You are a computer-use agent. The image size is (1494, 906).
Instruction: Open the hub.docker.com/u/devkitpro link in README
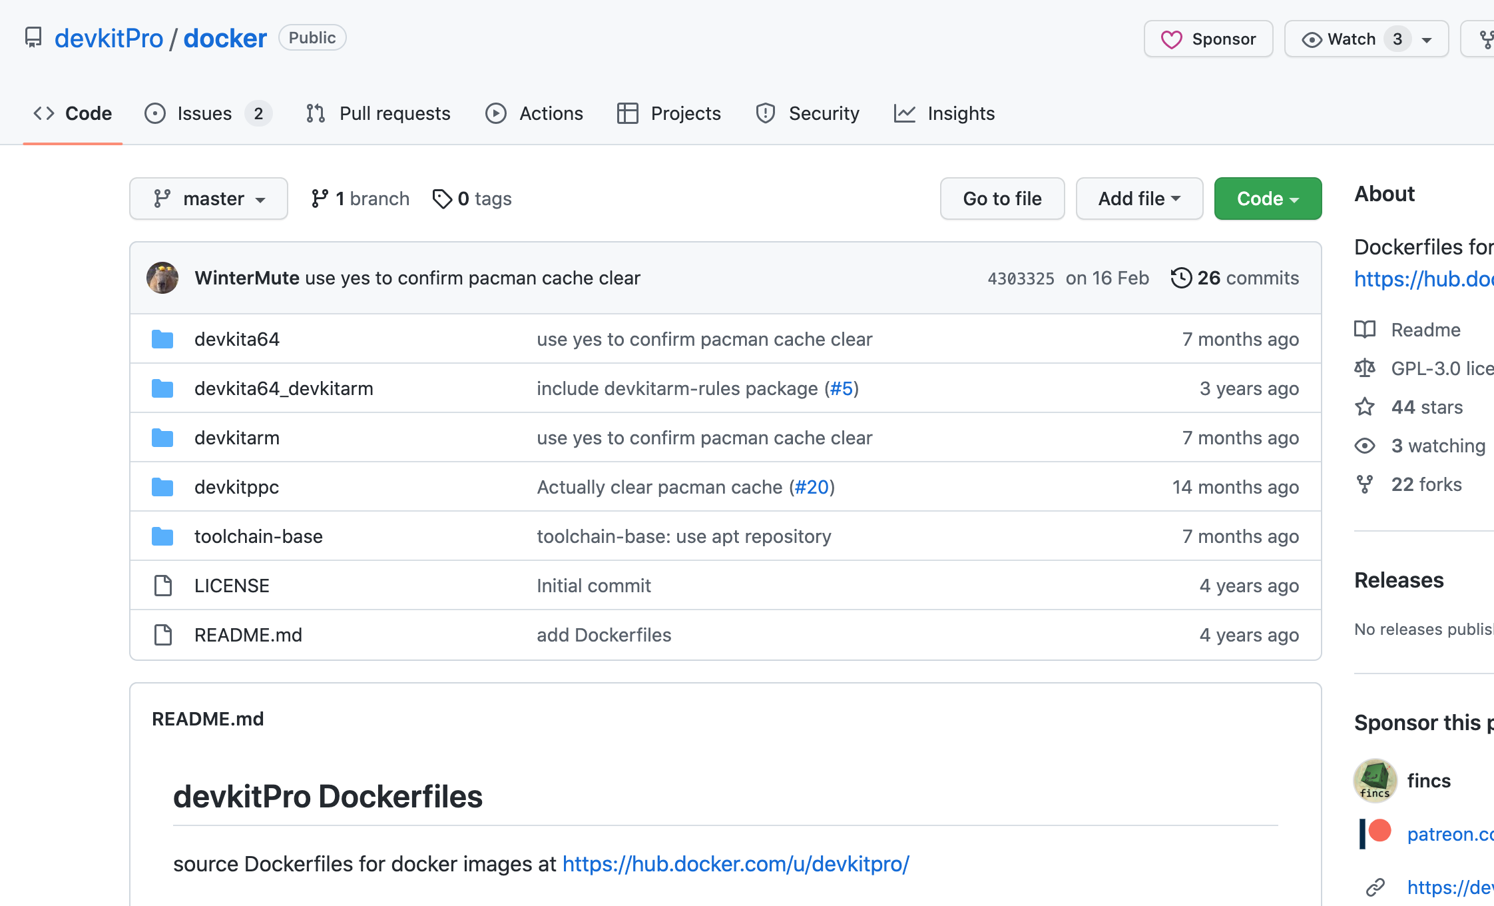pyautogui.click(x=736, y=864)
